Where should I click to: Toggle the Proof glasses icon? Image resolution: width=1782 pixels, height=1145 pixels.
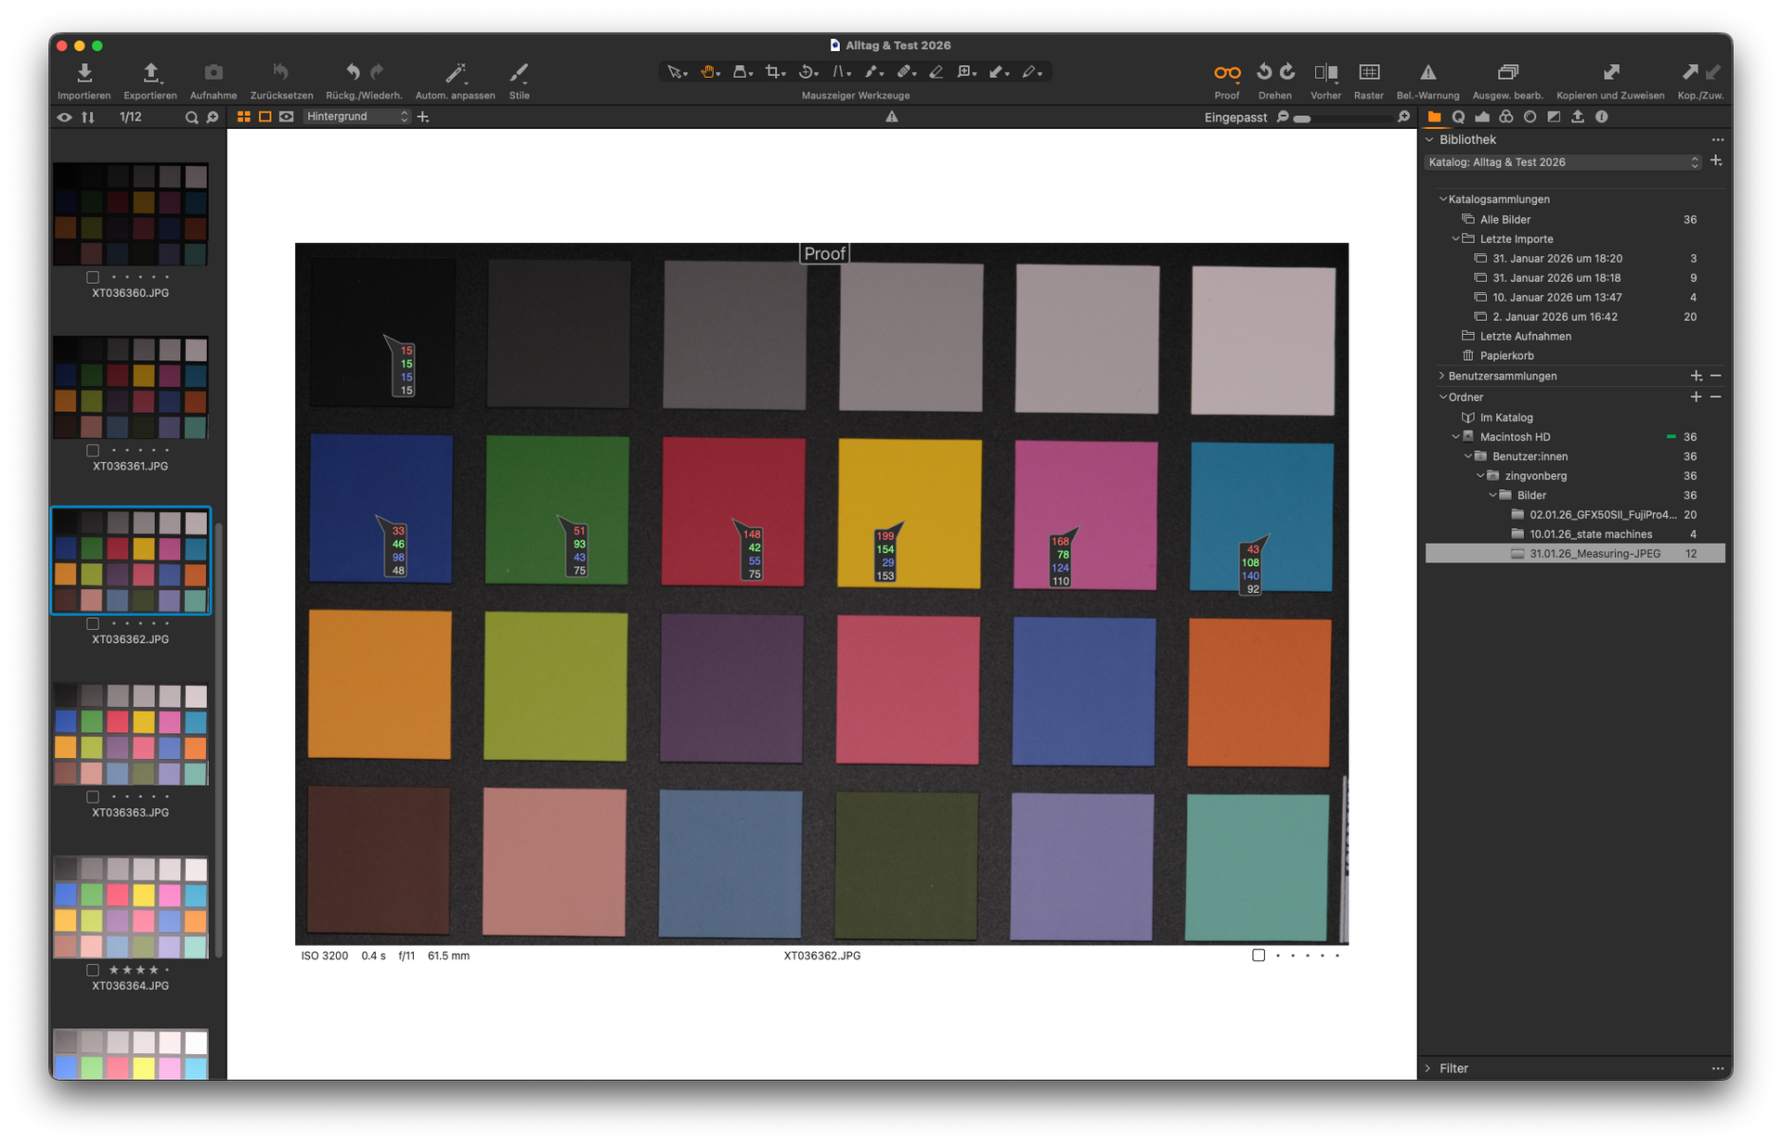[1226, 72]
